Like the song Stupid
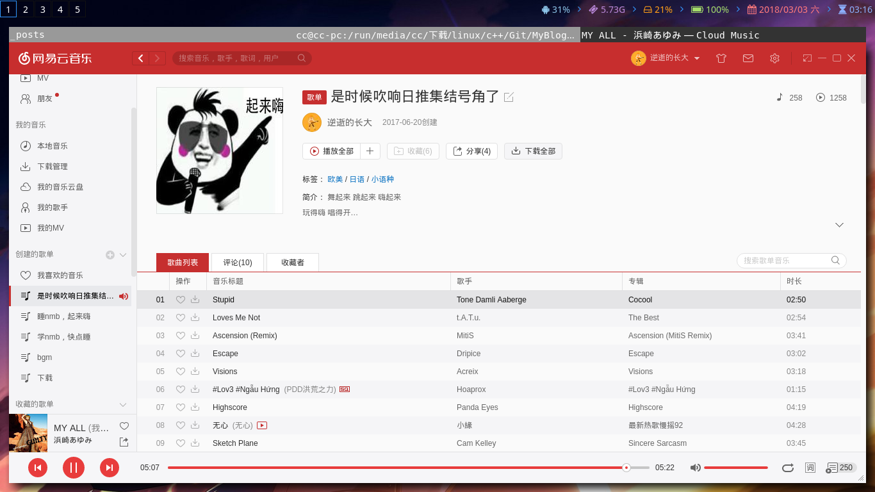 click(x=181, y=300)
